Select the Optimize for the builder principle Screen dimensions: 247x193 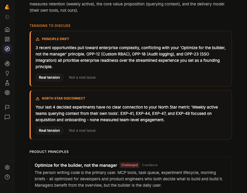(x=76, y=165)
